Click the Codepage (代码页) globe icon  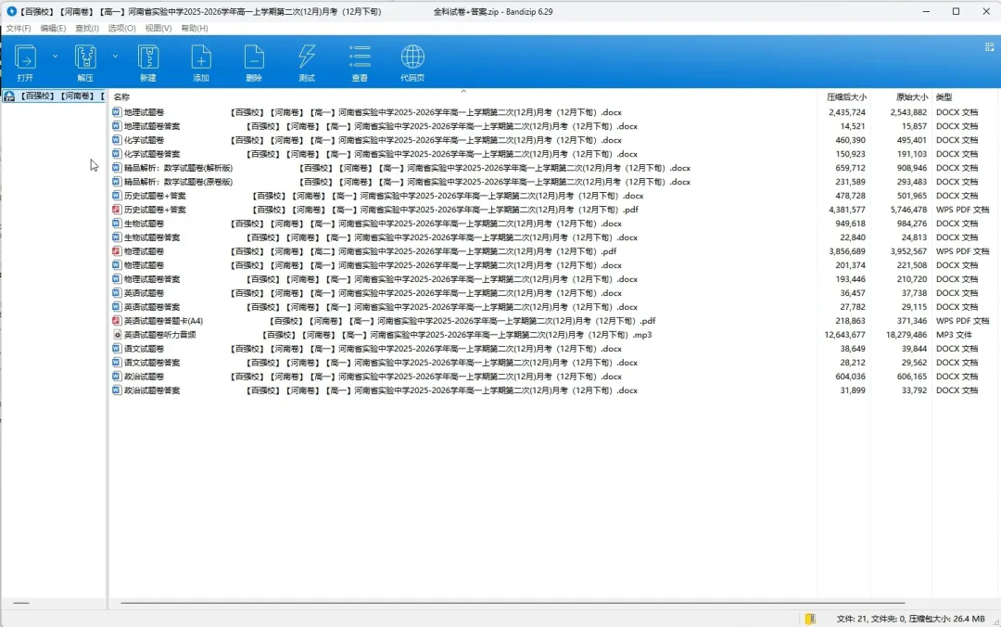(x=412, y=63)
